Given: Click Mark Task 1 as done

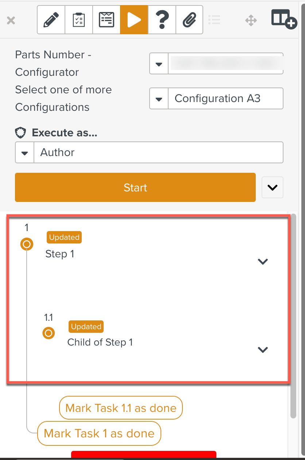Looking at the screenshot, I should [x=99, y=433].
